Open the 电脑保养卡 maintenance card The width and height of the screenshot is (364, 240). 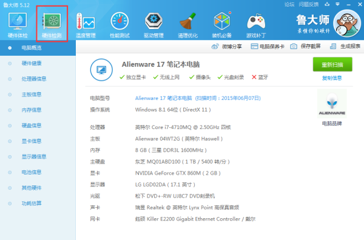click(268, 47)
